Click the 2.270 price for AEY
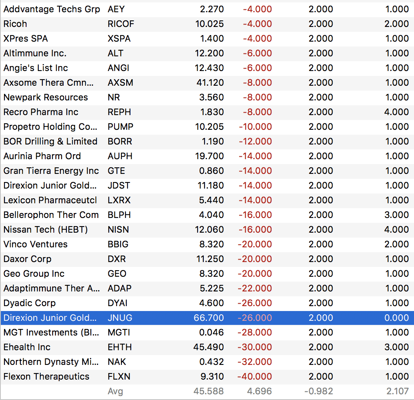Image resolution: width=414 pixels, height=400 pixels. 212,9
